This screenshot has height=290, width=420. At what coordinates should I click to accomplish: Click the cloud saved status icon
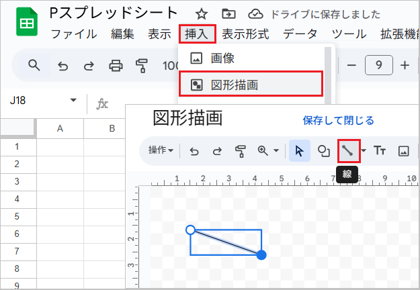[255, 14]
